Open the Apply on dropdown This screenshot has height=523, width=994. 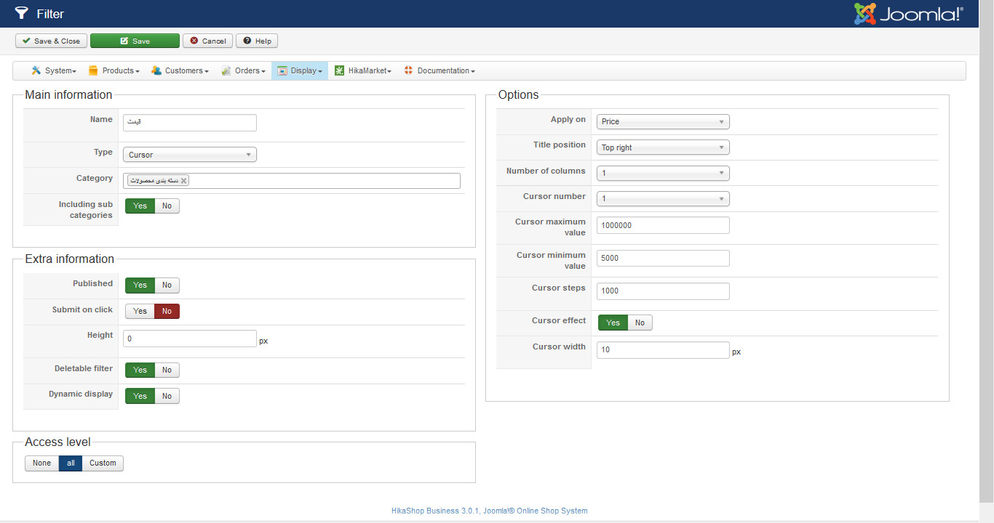[663, 121]
